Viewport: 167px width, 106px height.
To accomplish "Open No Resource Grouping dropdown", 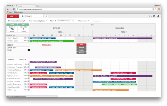I will [17, 21].
